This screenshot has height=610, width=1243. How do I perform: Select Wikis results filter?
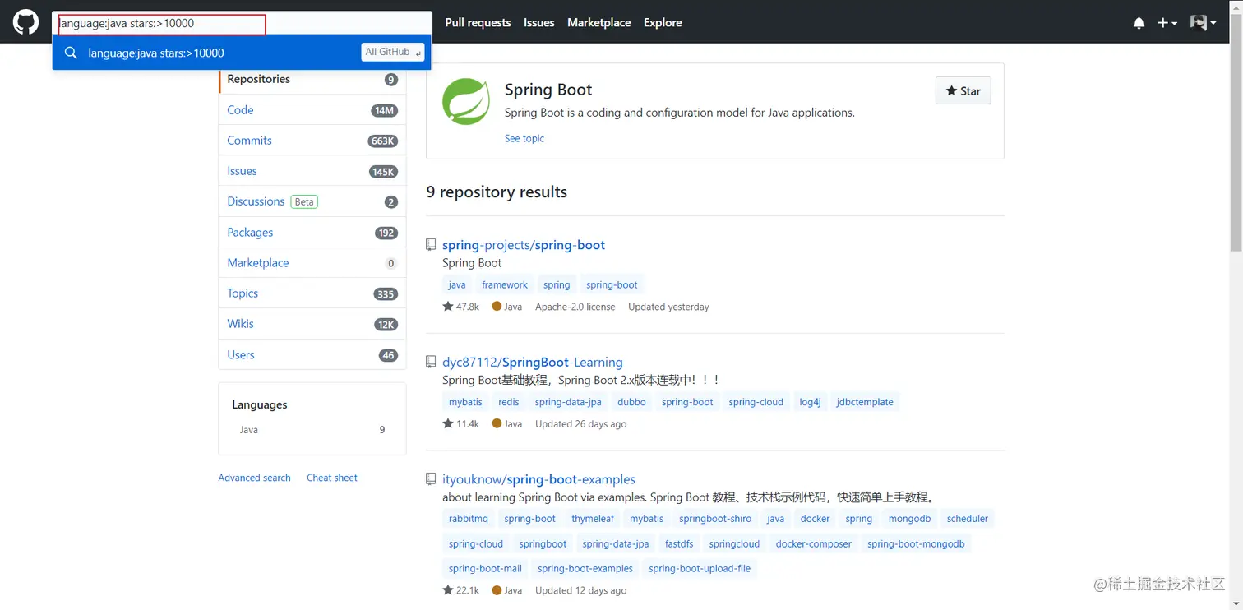(312, 324)
